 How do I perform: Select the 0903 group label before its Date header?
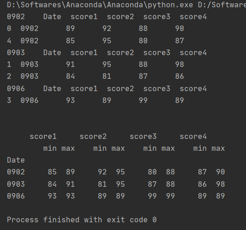pos(16,53)
